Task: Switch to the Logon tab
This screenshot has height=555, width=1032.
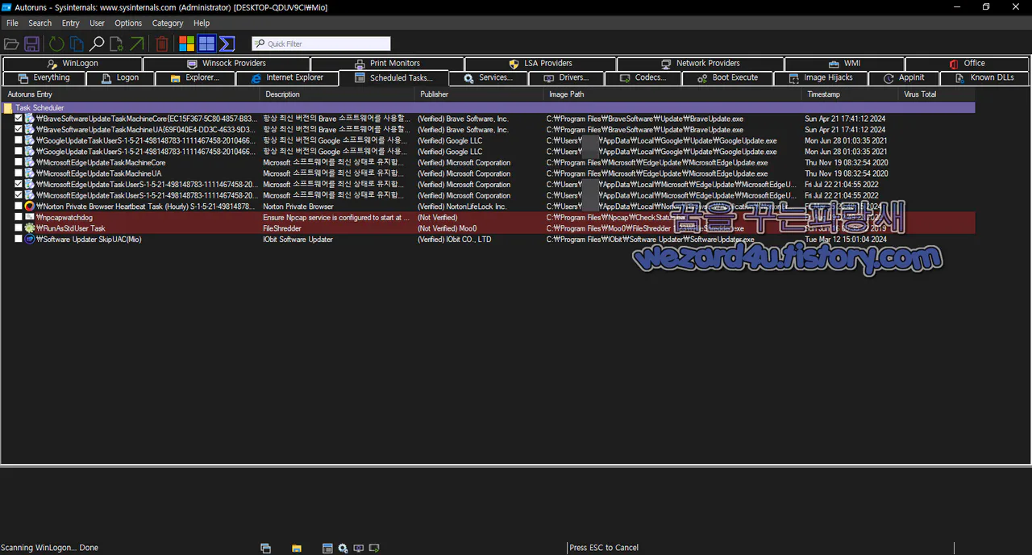Action: [119, 78]
